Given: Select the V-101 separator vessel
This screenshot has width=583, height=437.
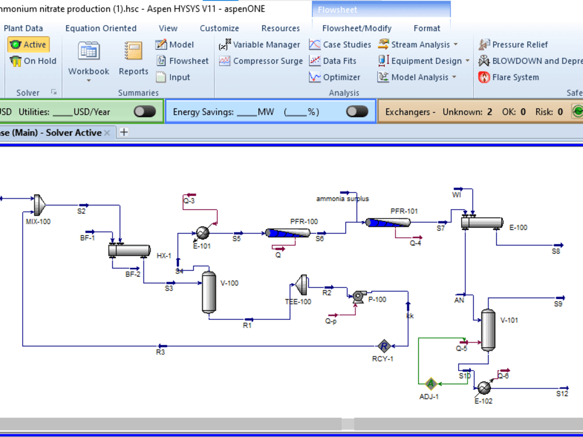Looking at the screenshot, I should (x=488, y=330).
